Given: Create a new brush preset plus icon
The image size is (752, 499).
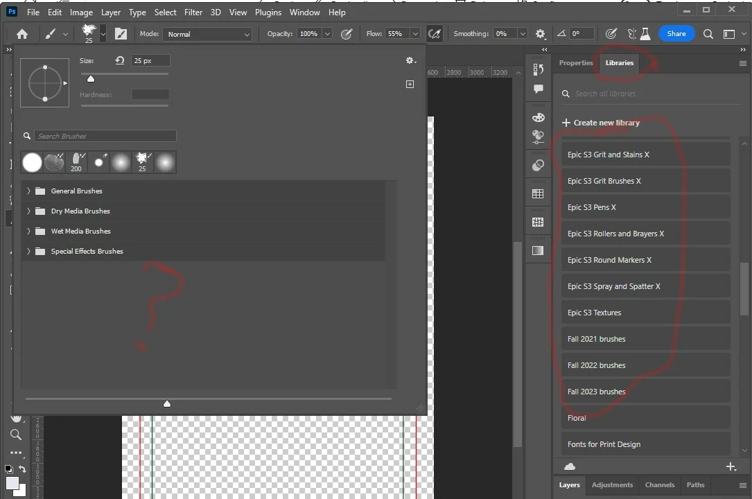Looking at the screenshot, I should [410, 85].
